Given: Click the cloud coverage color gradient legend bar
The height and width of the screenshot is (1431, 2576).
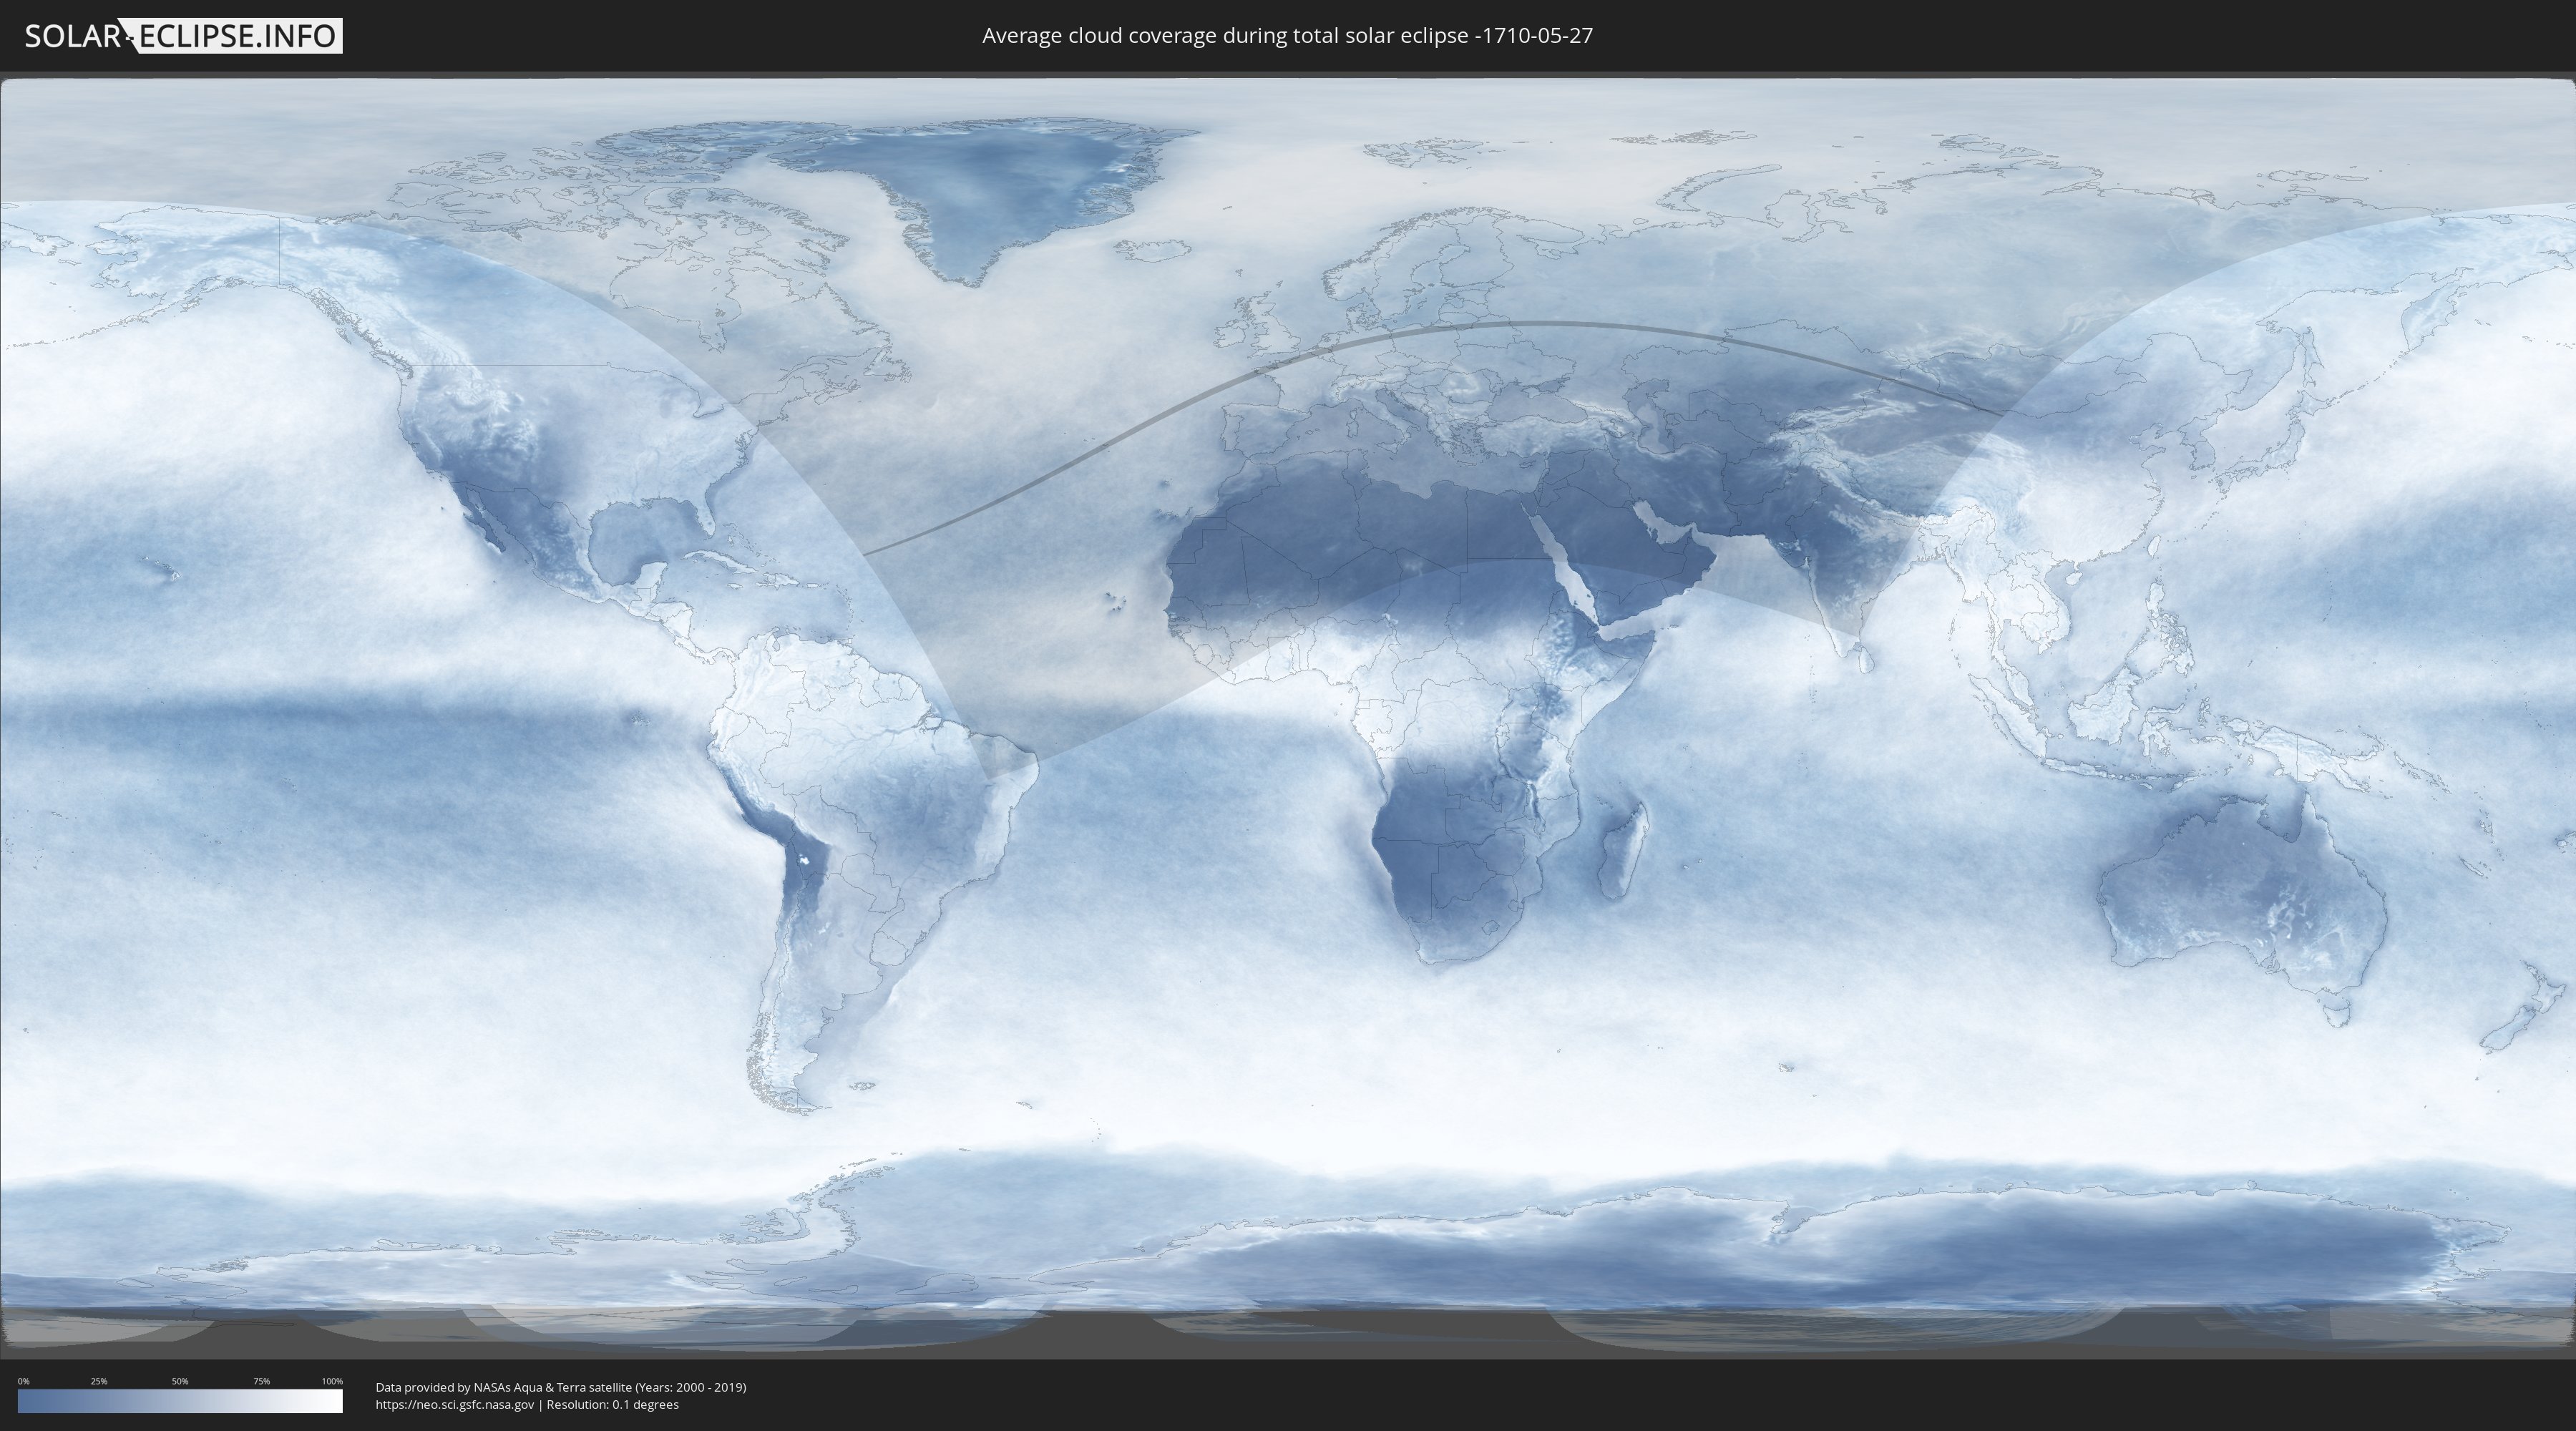Looking at the screenshot, I should (180, 1401).
